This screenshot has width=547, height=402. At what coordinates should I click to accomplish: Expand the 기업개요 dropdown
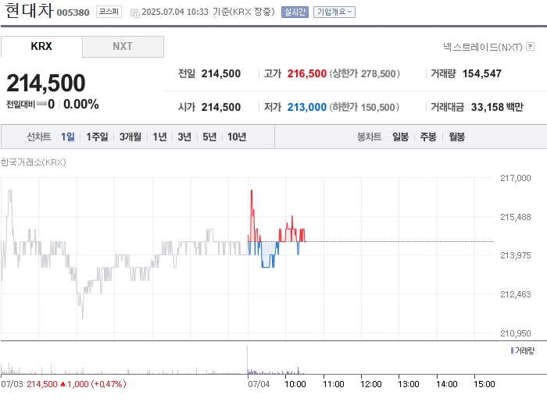[334, 12]
